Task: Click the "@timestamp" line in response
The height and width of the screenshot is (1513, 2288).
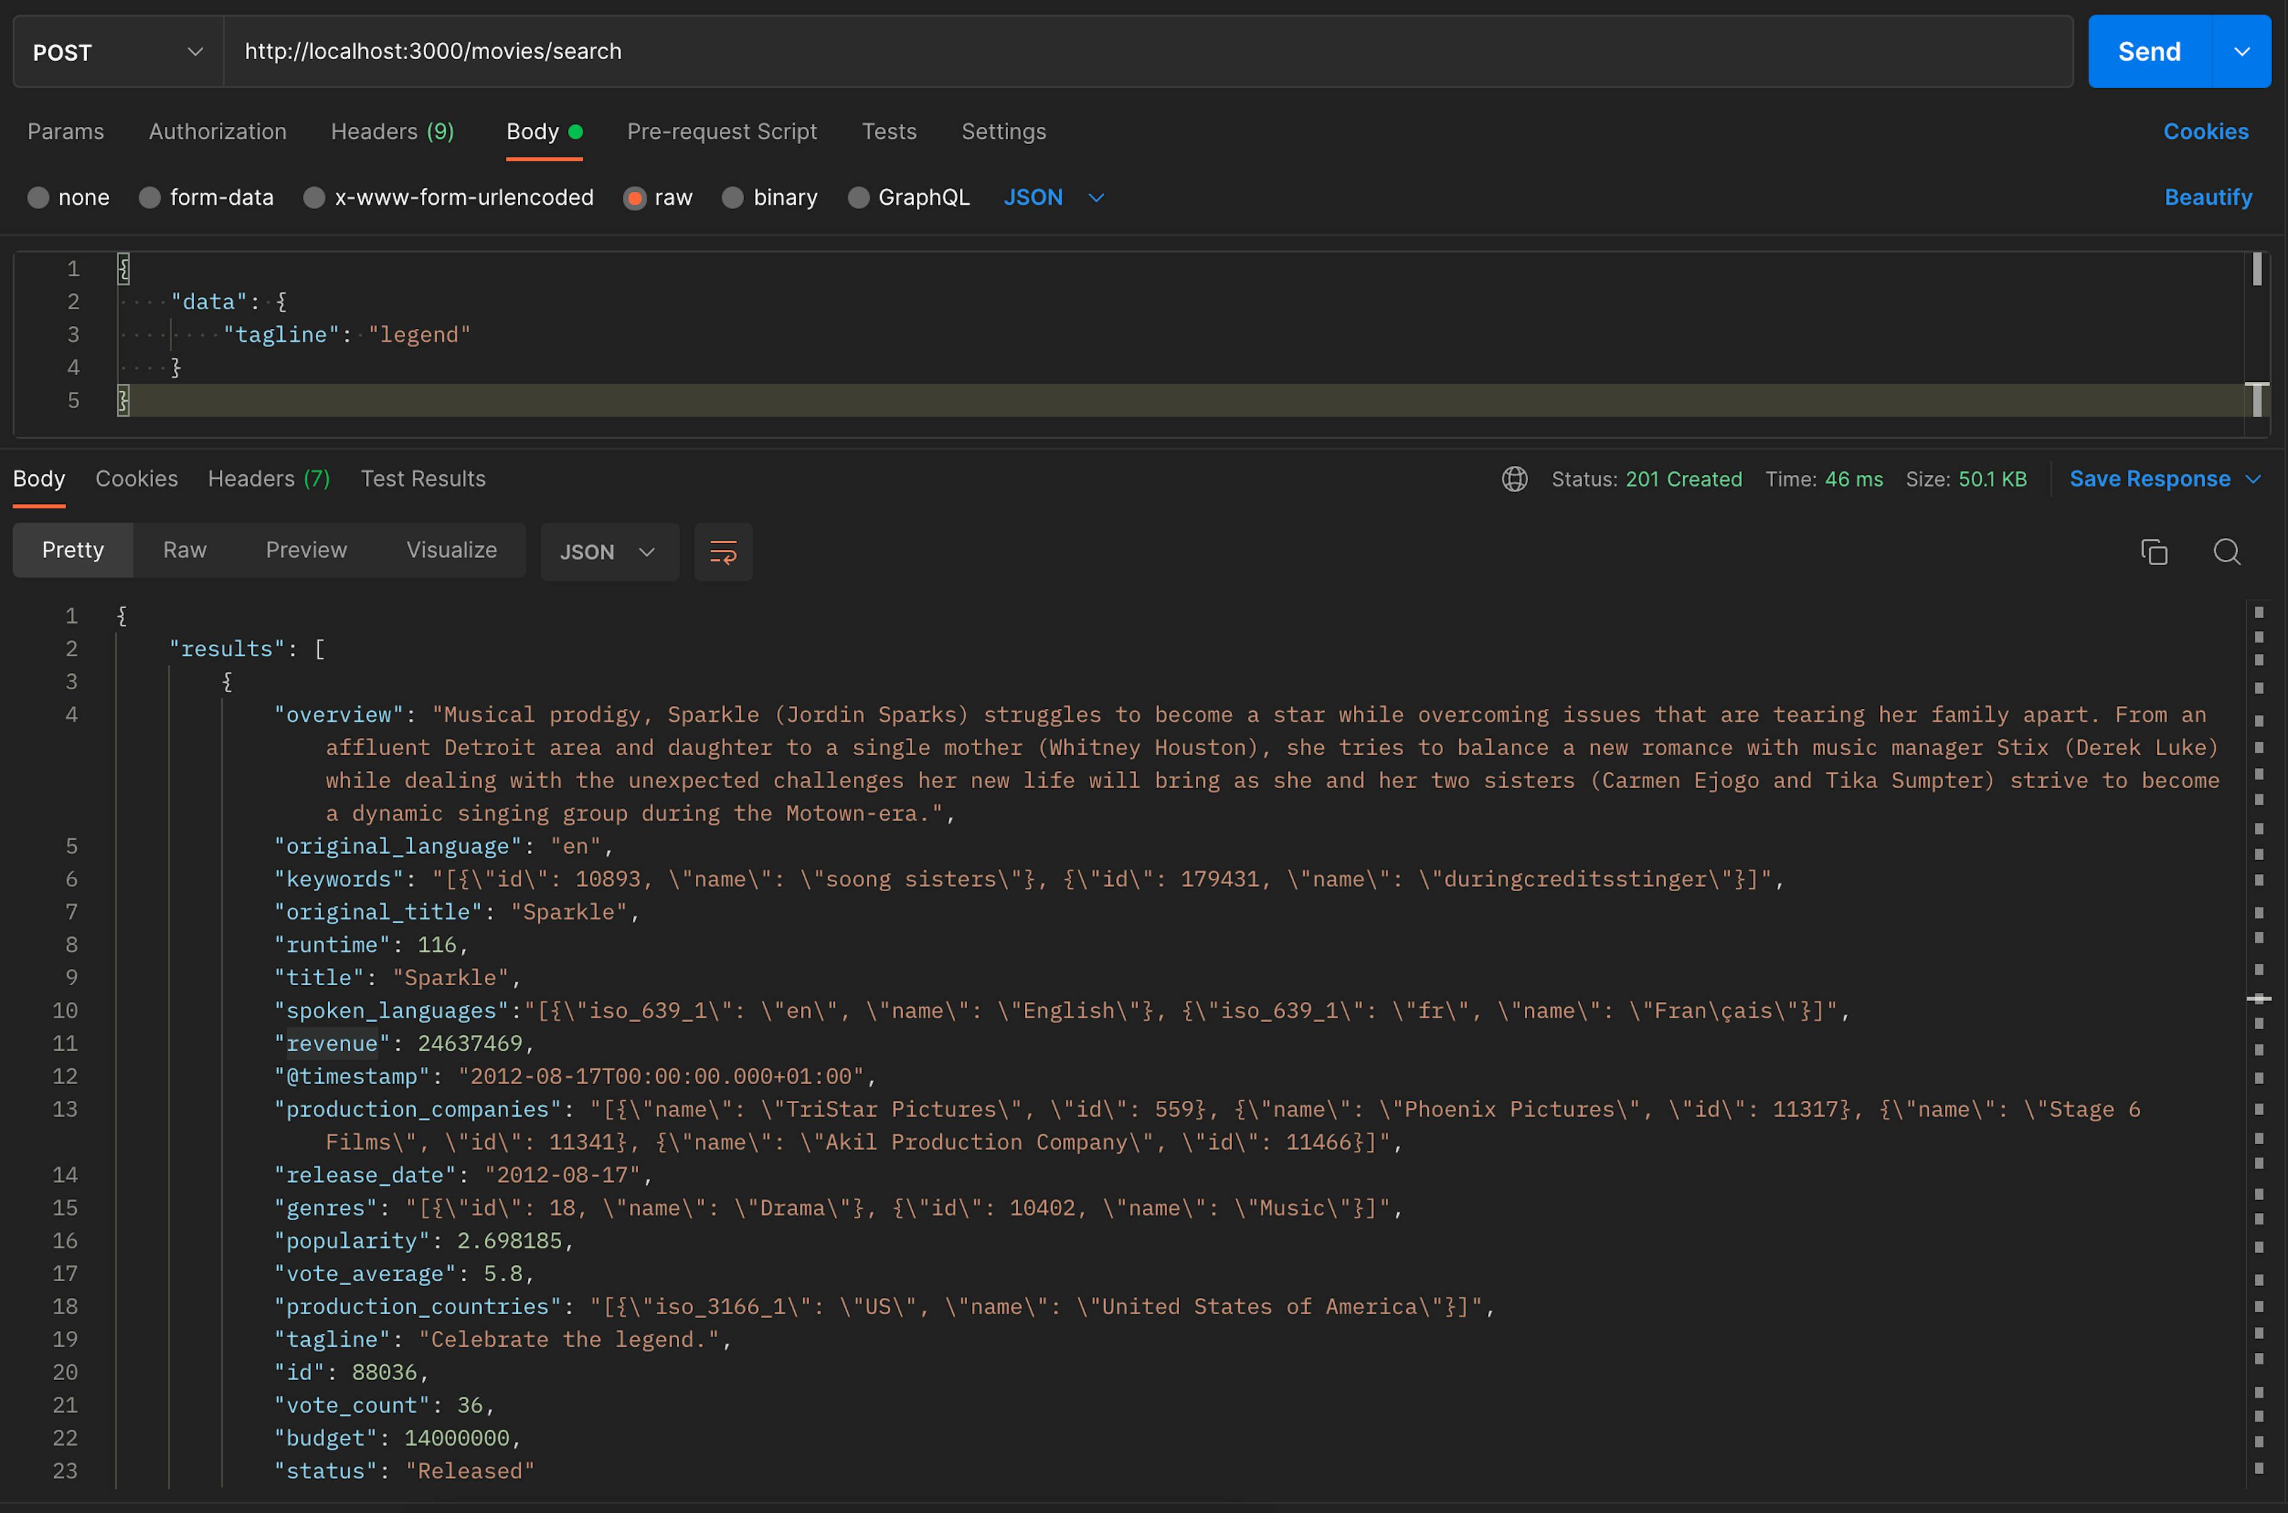Action: click(575, 1076)
